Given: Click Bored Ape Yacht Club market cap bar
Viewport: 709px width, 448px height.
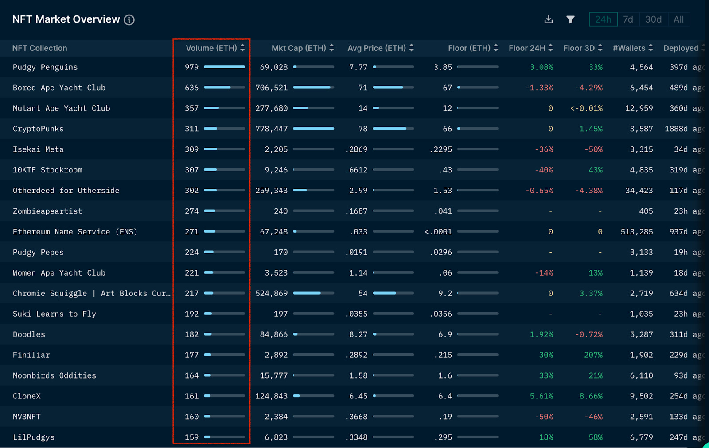Looking at the screenshot, I should point(313,88).
